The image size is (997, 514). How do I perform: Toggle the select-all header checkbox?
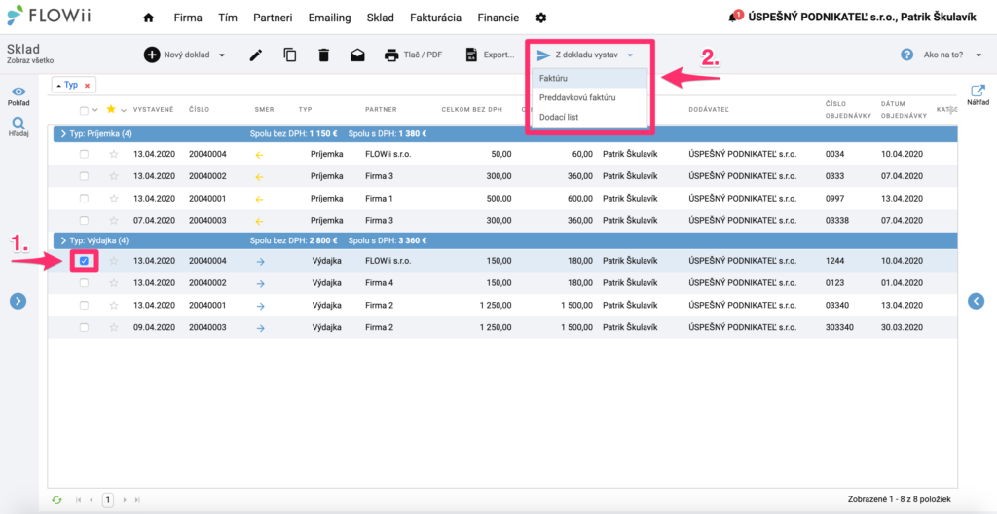(x=84, y=110)
